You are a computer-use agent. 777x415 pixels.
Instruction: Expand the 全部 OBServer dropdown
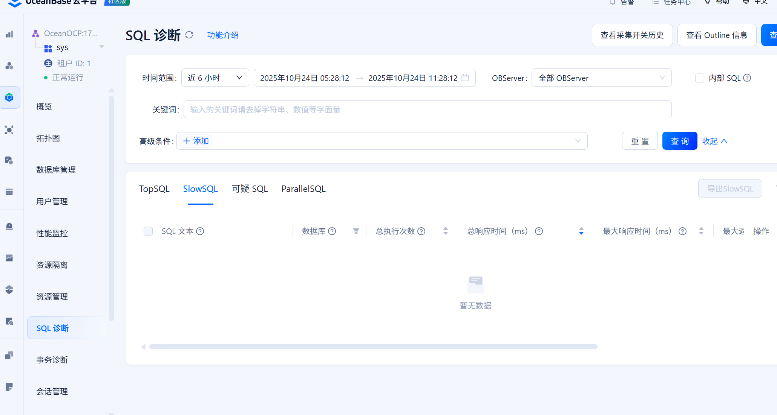tap(601, 78)
